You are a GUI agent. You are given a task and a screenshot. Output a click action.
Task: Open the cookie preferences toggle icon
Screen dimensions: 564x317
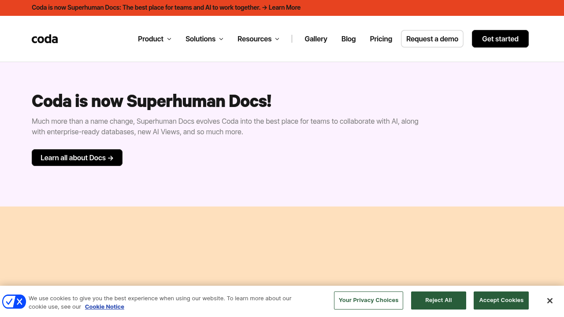pos(14,302)
